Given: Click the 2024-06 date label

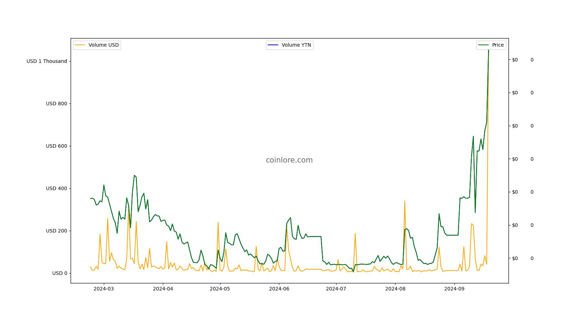Looking at the screenshot, I should click(279, 289).
